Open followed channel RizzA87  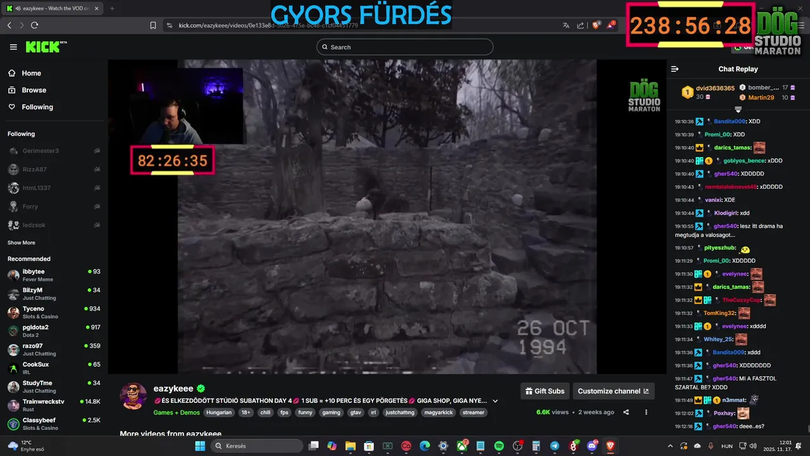(54, 169)
